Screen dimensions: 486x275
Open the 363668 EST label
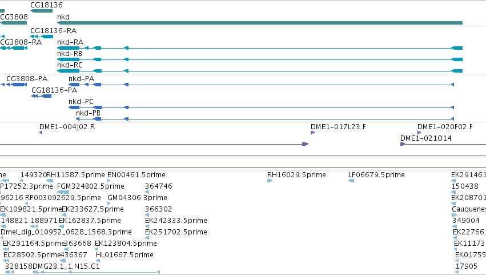[78, 244]
